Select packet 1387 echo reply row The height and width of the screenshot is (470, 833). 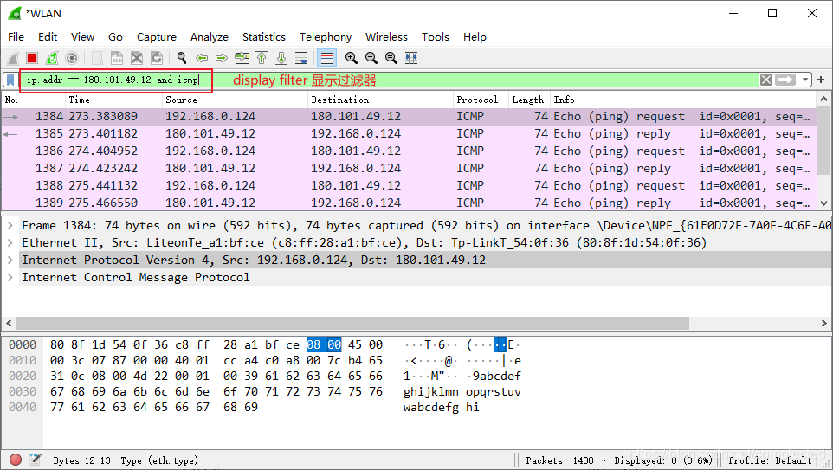click(x=409, y=168)
